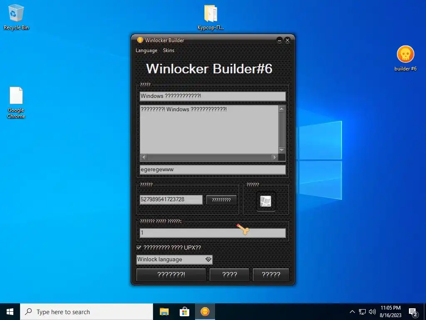Open the Skins menu
The width and height of the screenshot is (426, 320).
(168, 50)
